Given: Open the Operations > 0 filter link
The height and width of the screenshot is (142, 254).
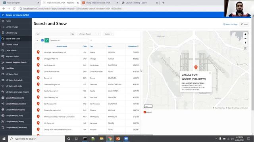Looking at the screenshot, I should coord(55,40).
